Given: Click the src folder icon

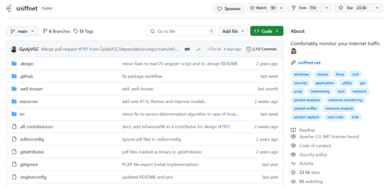Looking at the screenshot, I should click(x=14, y=114).
